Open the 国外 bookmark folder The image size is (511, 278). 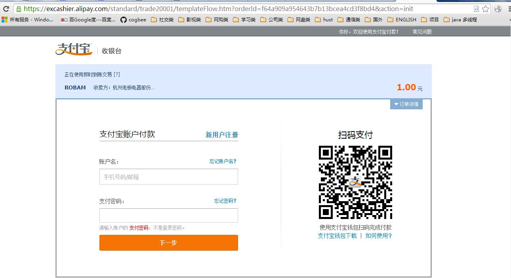(374, 19)
